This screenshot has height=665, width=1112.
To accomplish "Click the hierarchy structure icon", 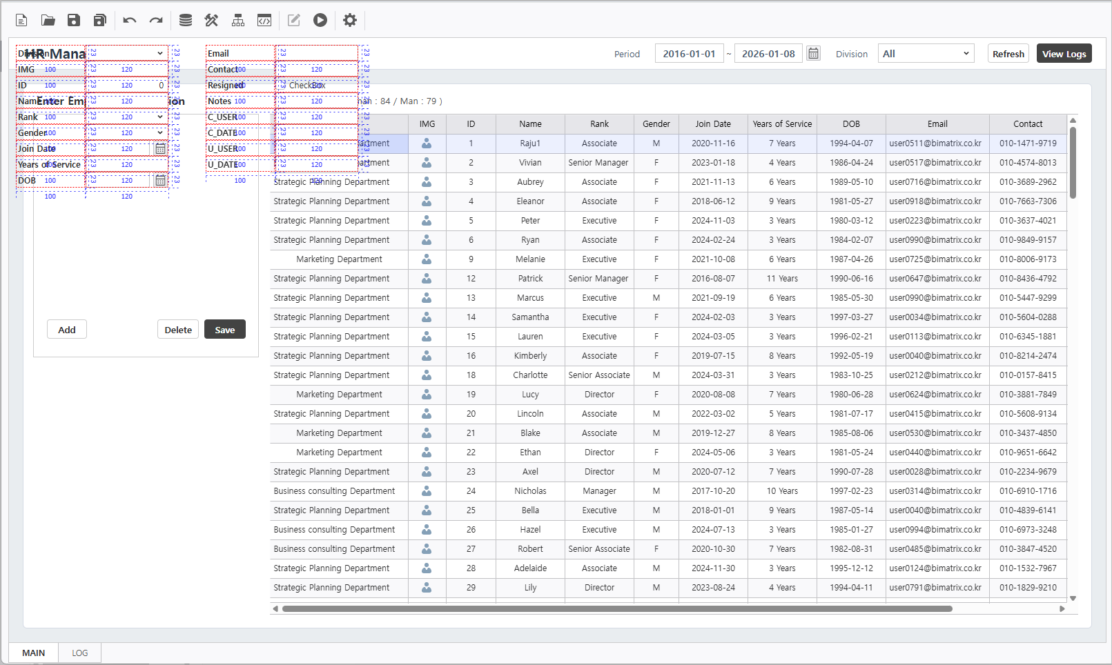I will (238, 21).
